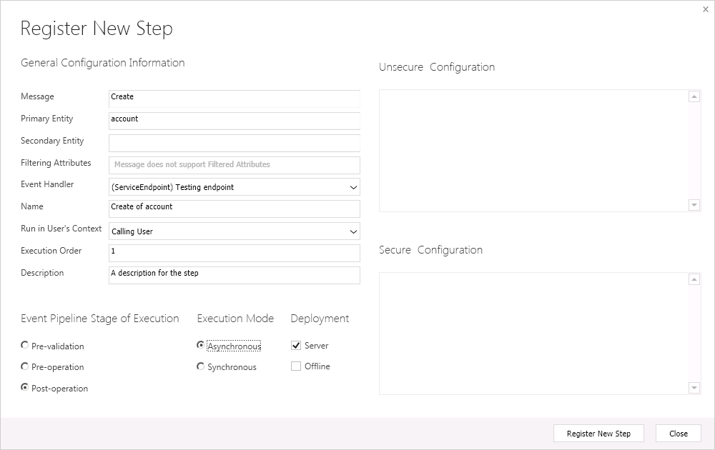Enable the Offline deployment checkbox
The width and height of the screenshot is (715, 450).
296,366
